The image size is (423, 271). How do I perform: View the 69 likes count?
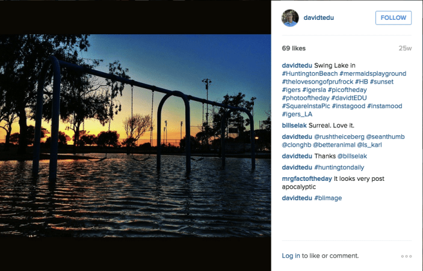pyautogui.click(x=294, y=48)
